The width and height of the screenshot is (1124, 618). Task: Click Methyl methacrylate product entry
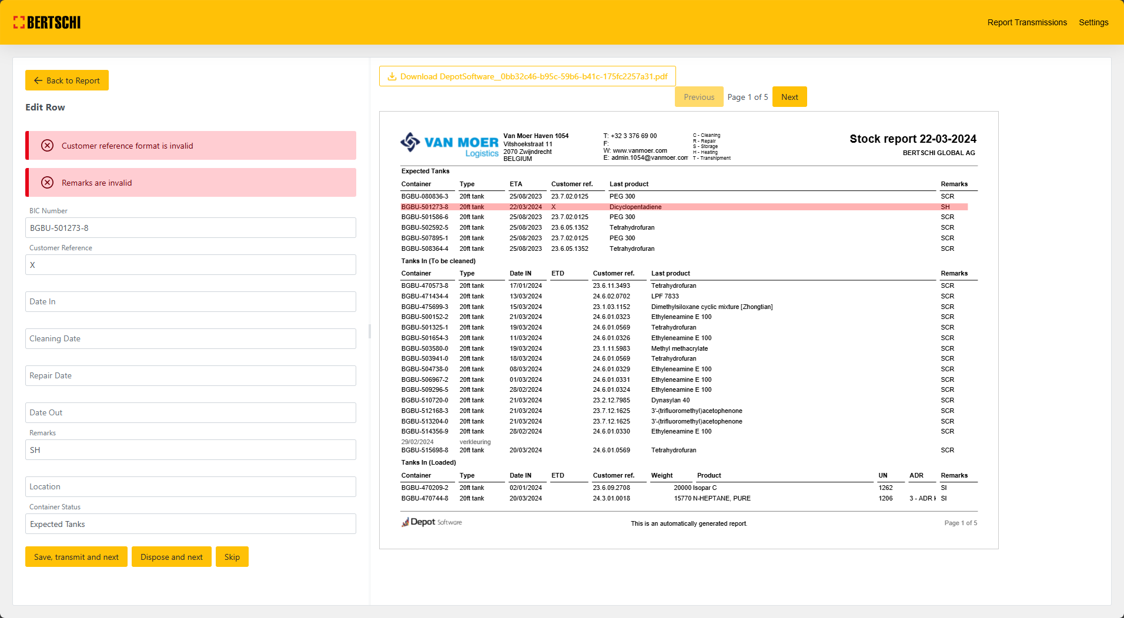tap(680, 348)
